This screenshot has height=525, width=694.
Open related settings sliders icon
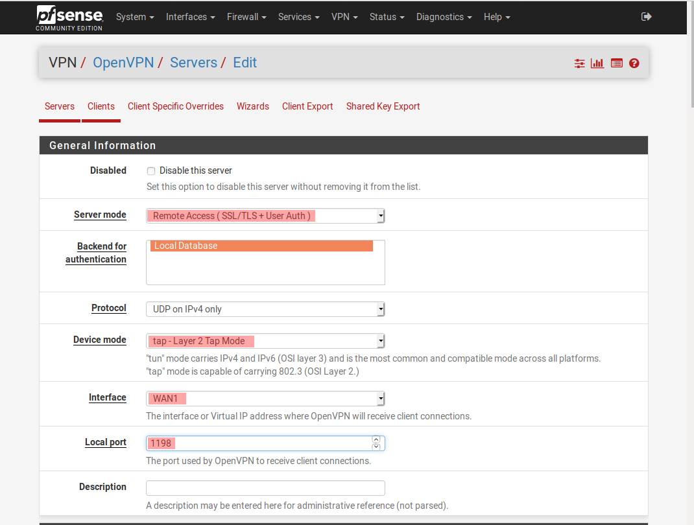[579, 64]
